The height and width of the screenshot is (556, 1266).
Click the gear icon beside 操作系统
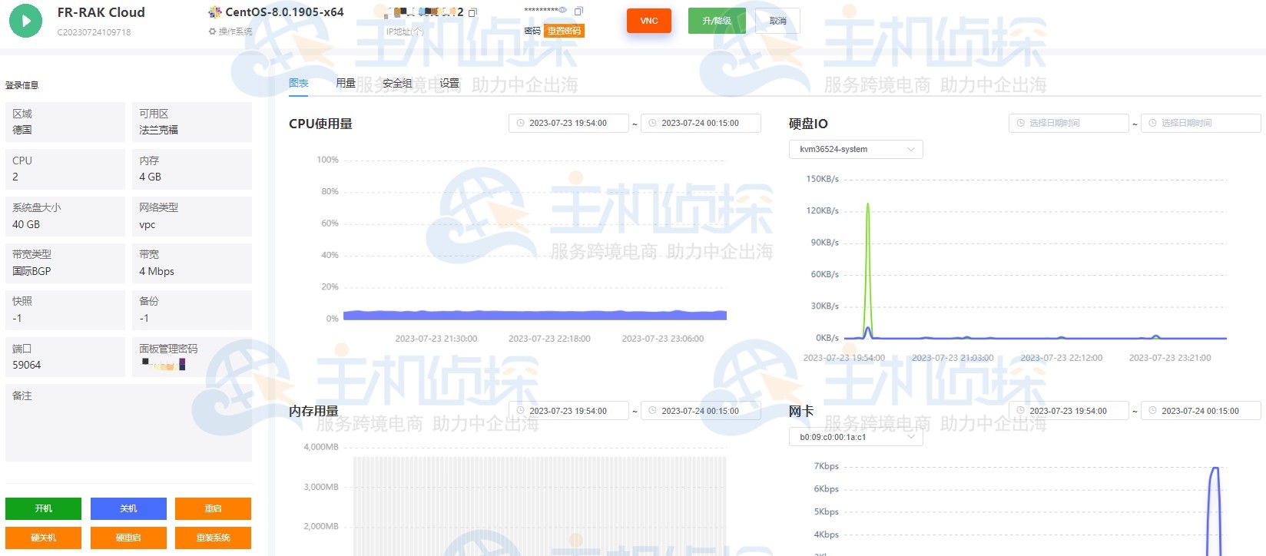coord(212,31)
